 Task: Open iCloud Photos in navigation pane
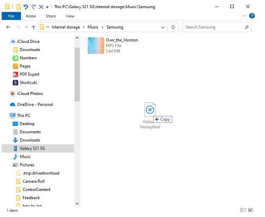pyautogui.click(x=30, y=93)
